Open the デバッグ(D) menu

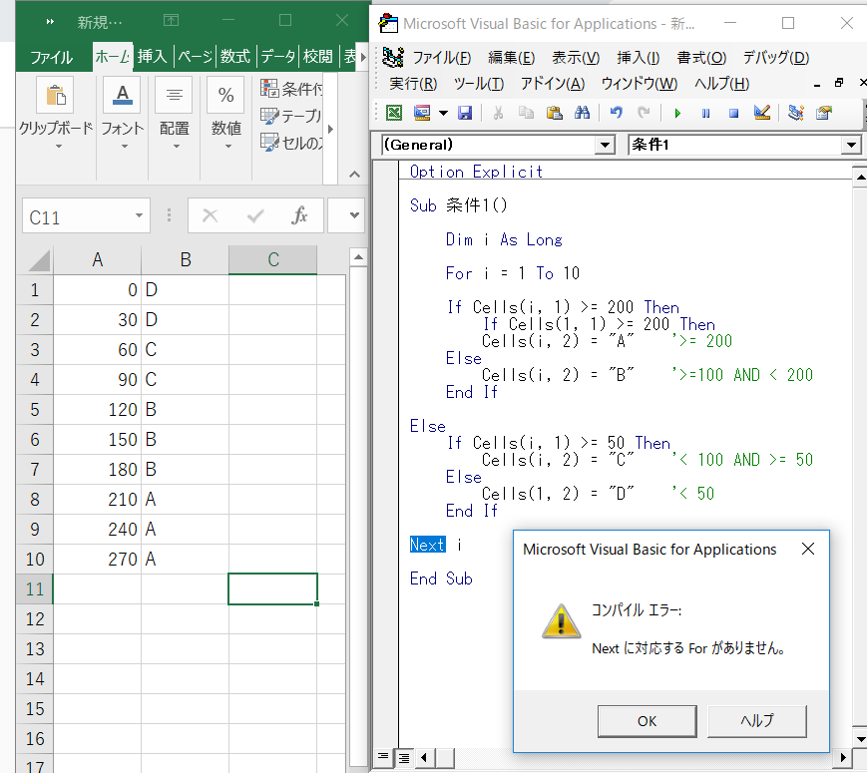click(776, 57)
